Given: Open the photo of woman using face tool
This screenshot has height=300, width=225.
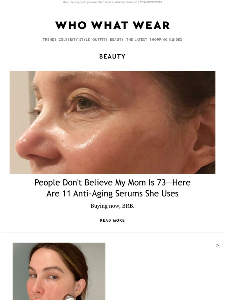Looking at the screenshot, I should click(59, 271).
